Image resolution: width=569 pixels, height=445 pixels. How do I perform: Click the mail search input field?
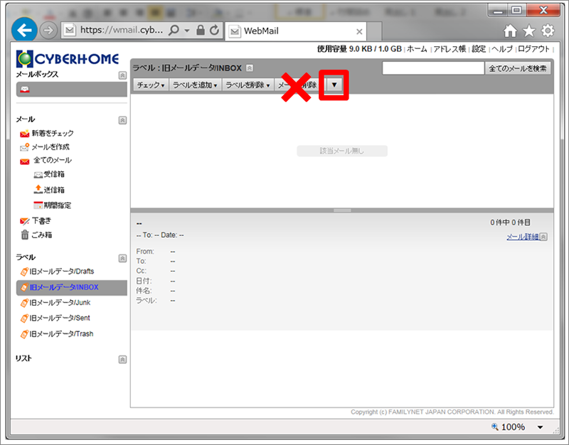pyautogui.click(x=432, y=68)
